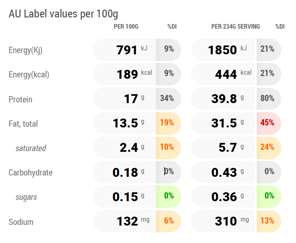Select the green 0% sugars per 100g badge
296x243 pixels.
pos(168,197)
